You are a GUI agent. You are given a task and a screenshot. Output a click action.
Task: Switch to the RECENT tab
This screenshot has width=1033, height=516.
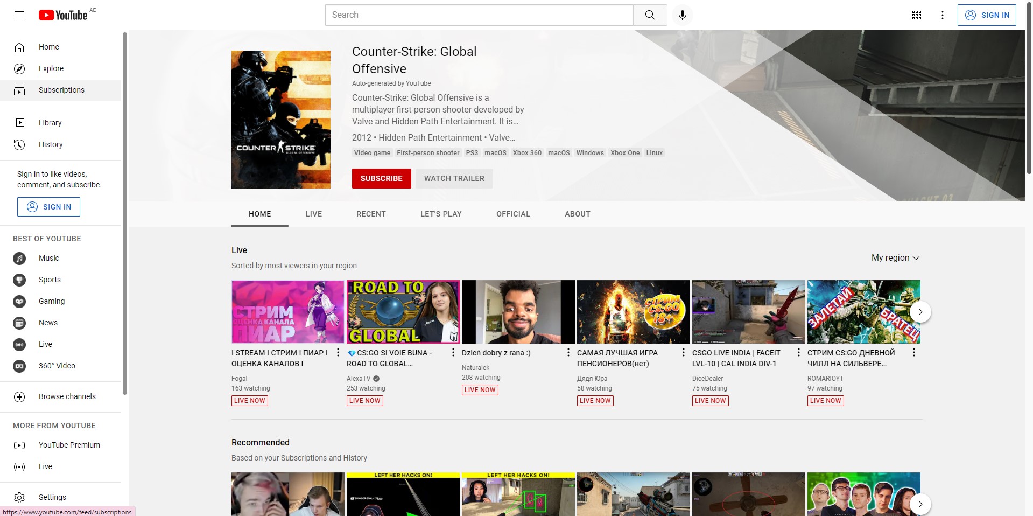click(x=371, y=214)
